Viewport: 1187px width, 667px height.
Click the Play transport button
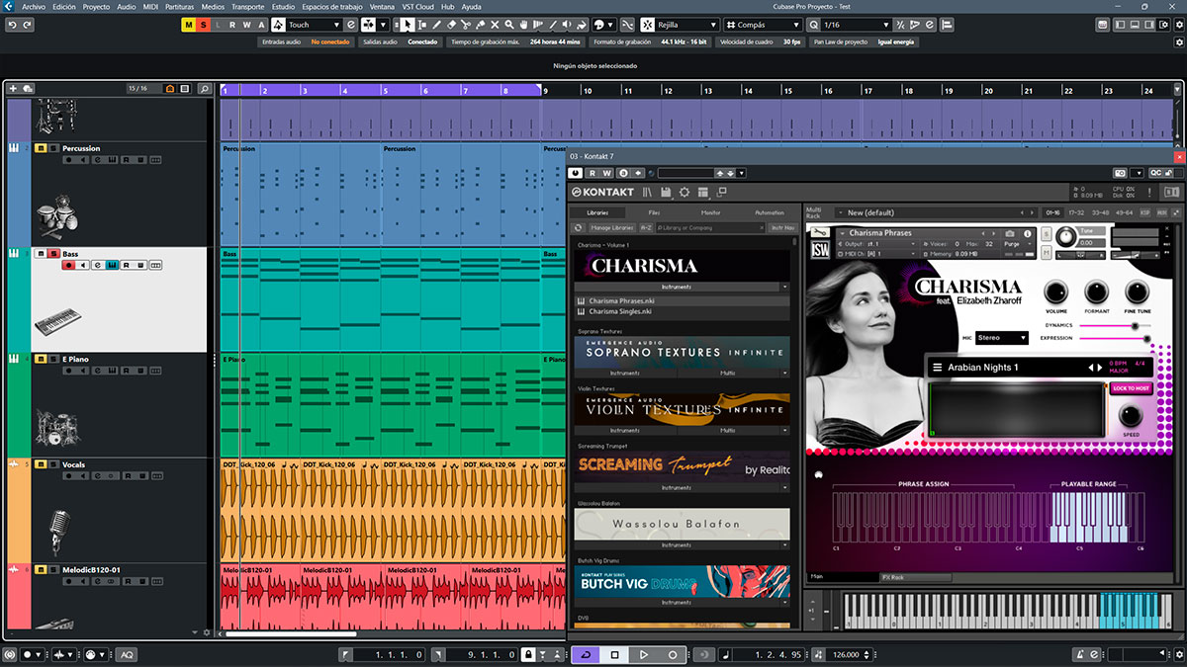[x=644, y=654]
